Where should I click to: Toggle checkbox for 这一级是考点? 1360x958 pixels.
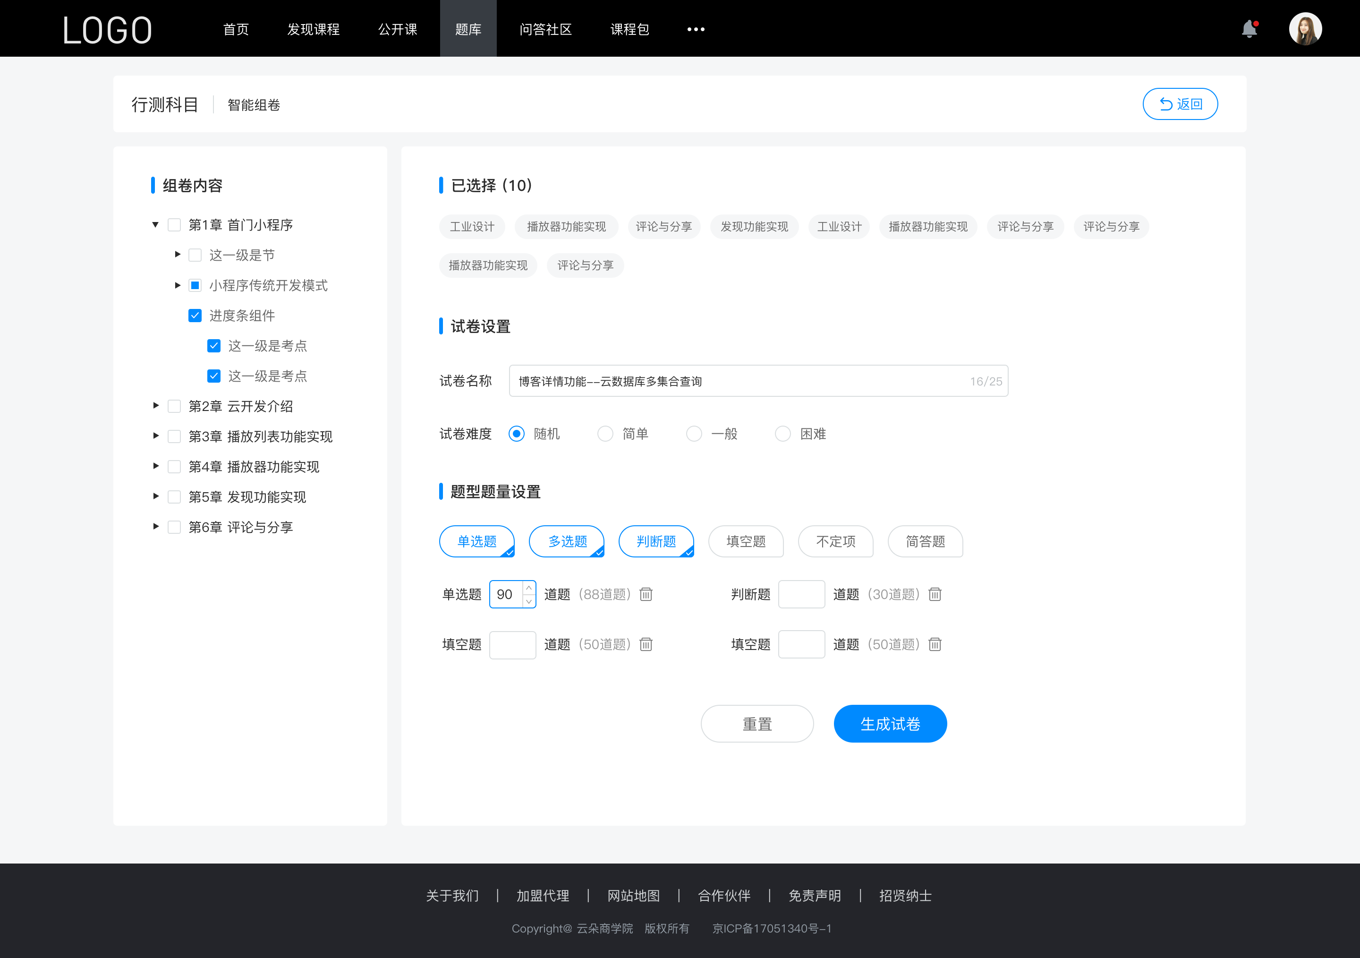point(212,345)
